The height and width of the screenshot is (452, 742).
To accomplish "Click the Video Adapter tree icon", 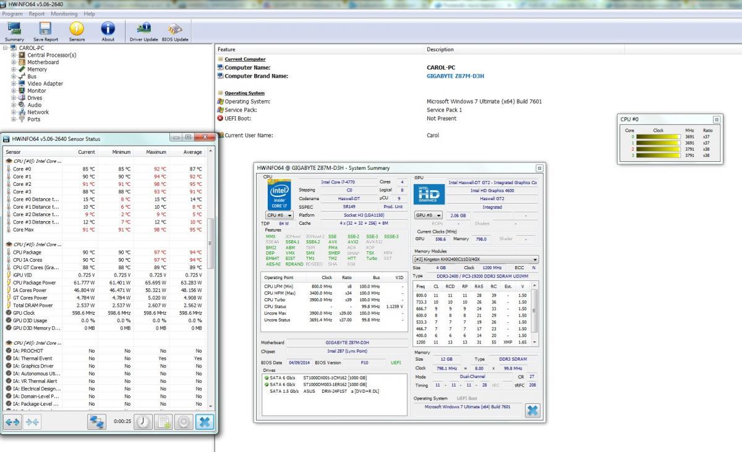I will click(x=22, y=83).
